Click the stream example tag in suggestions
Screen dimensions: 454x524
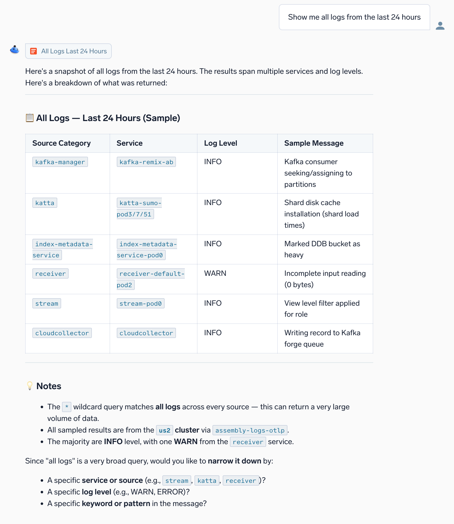tap(177, 481)
